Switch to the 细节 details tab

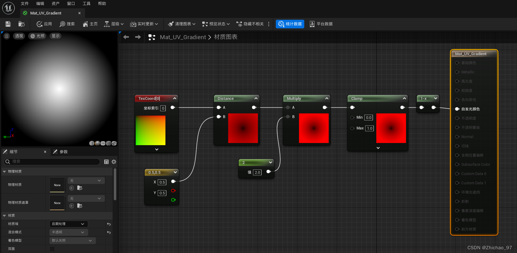pos(14,152)
